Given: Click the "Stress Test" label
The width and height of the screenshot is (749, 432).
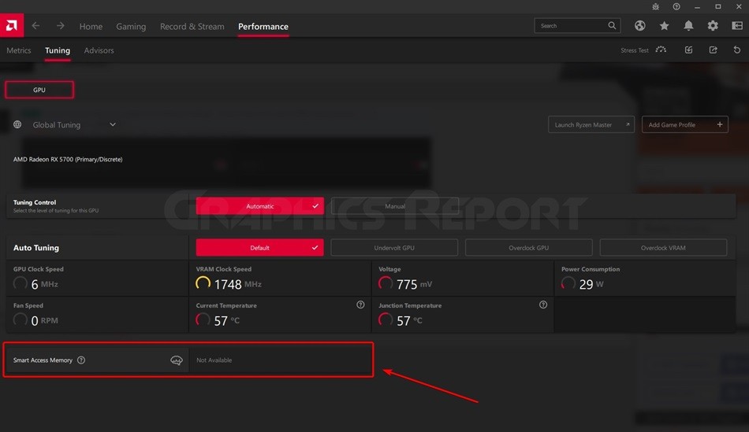Looking at the screenshot, I should 635,50.
